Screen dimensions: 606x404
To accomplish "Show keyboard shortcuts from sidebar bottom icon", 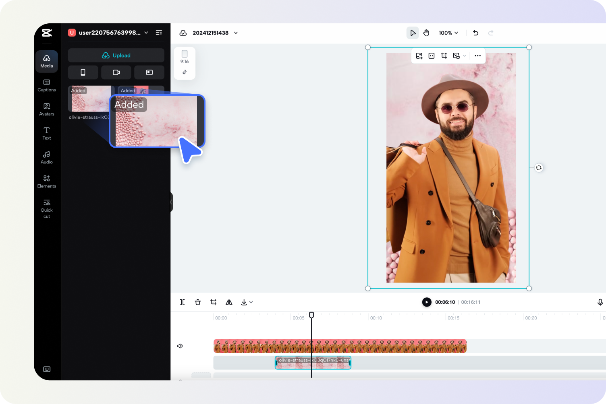I will (47, 369).
